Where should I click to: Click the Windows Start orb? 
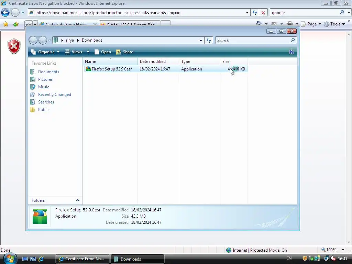coord(9,258)
